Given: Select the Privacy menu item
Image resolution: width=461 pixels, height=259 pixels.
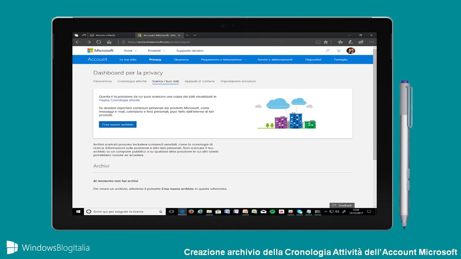Looking at the screenshot, I should click(155, 60).
